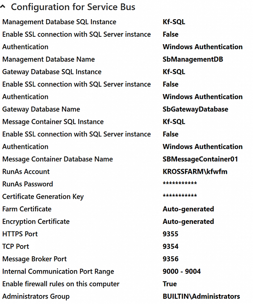The image size is (253, 304).
Task: Select the RunAs Account label
Action: tap(26, 172)
